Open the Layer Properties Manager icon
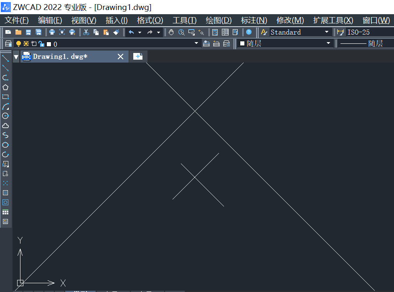 (x=8, y=44)
